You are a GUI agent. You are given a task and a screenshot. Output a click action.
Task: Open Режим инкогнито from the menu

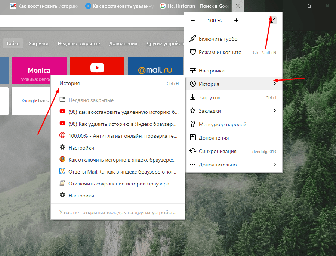point(233,52)
